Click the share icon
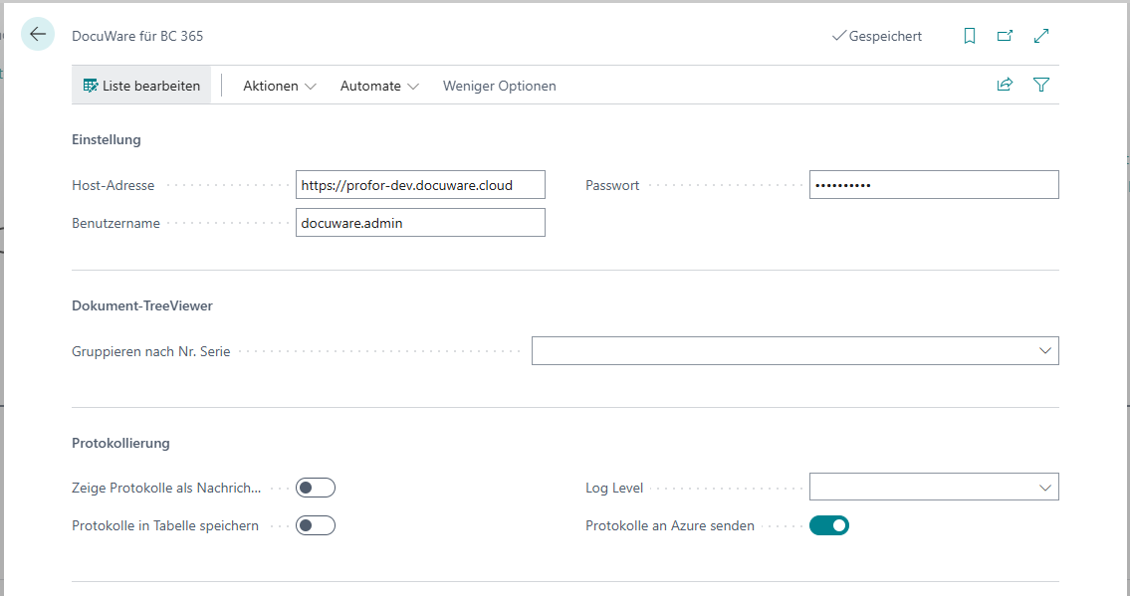The width and height of the screenshot is (1130, 596). [1005, 85]
